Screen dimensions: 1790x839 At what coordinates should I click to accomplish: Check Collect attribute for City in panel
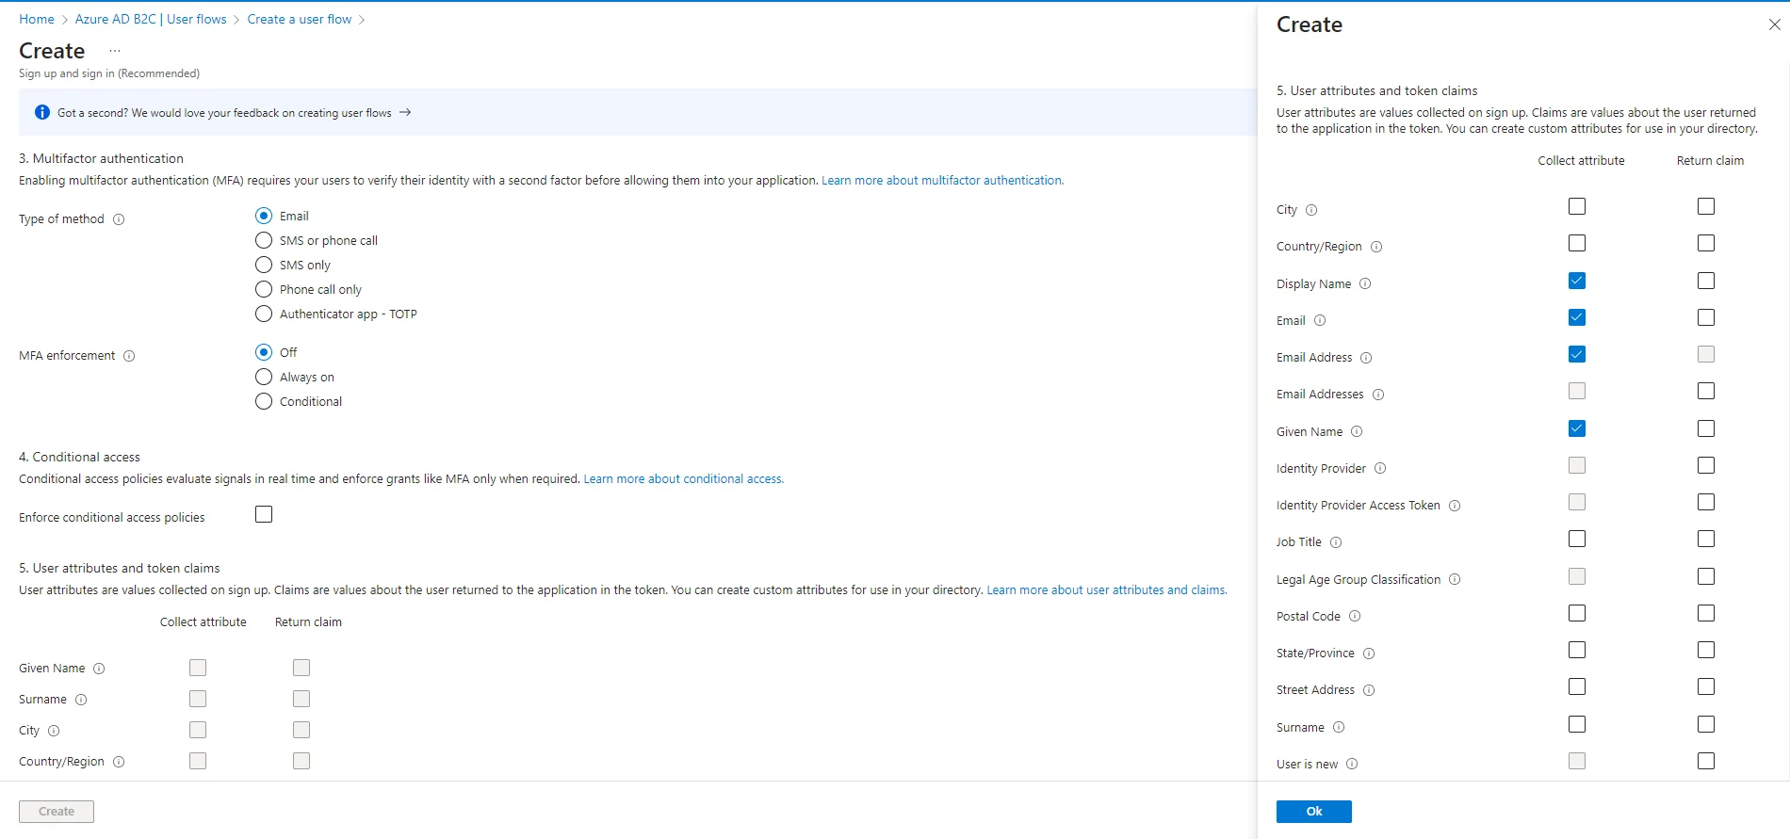pos(1577,206)
